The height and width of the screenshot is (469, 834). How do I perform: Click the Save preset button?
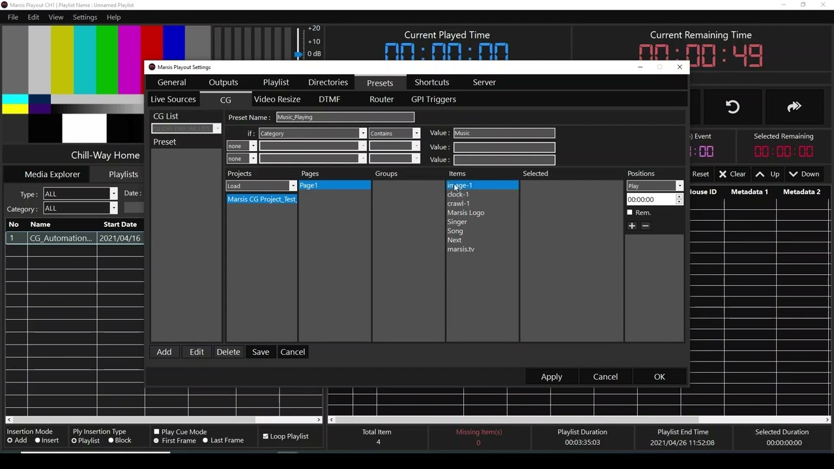pyautogui.click(x=261, y=352)
